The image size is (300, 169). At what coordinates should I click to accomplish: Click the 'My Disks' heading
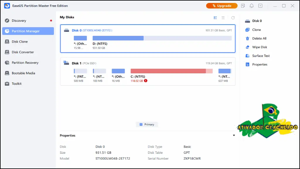[67, 17]
